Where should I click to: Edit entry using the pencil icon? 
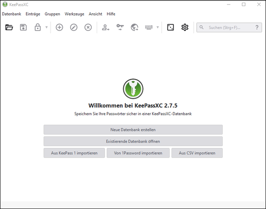(74, 27)
